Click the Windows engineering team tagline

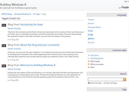pyautogui.click(x=18, y=8)
